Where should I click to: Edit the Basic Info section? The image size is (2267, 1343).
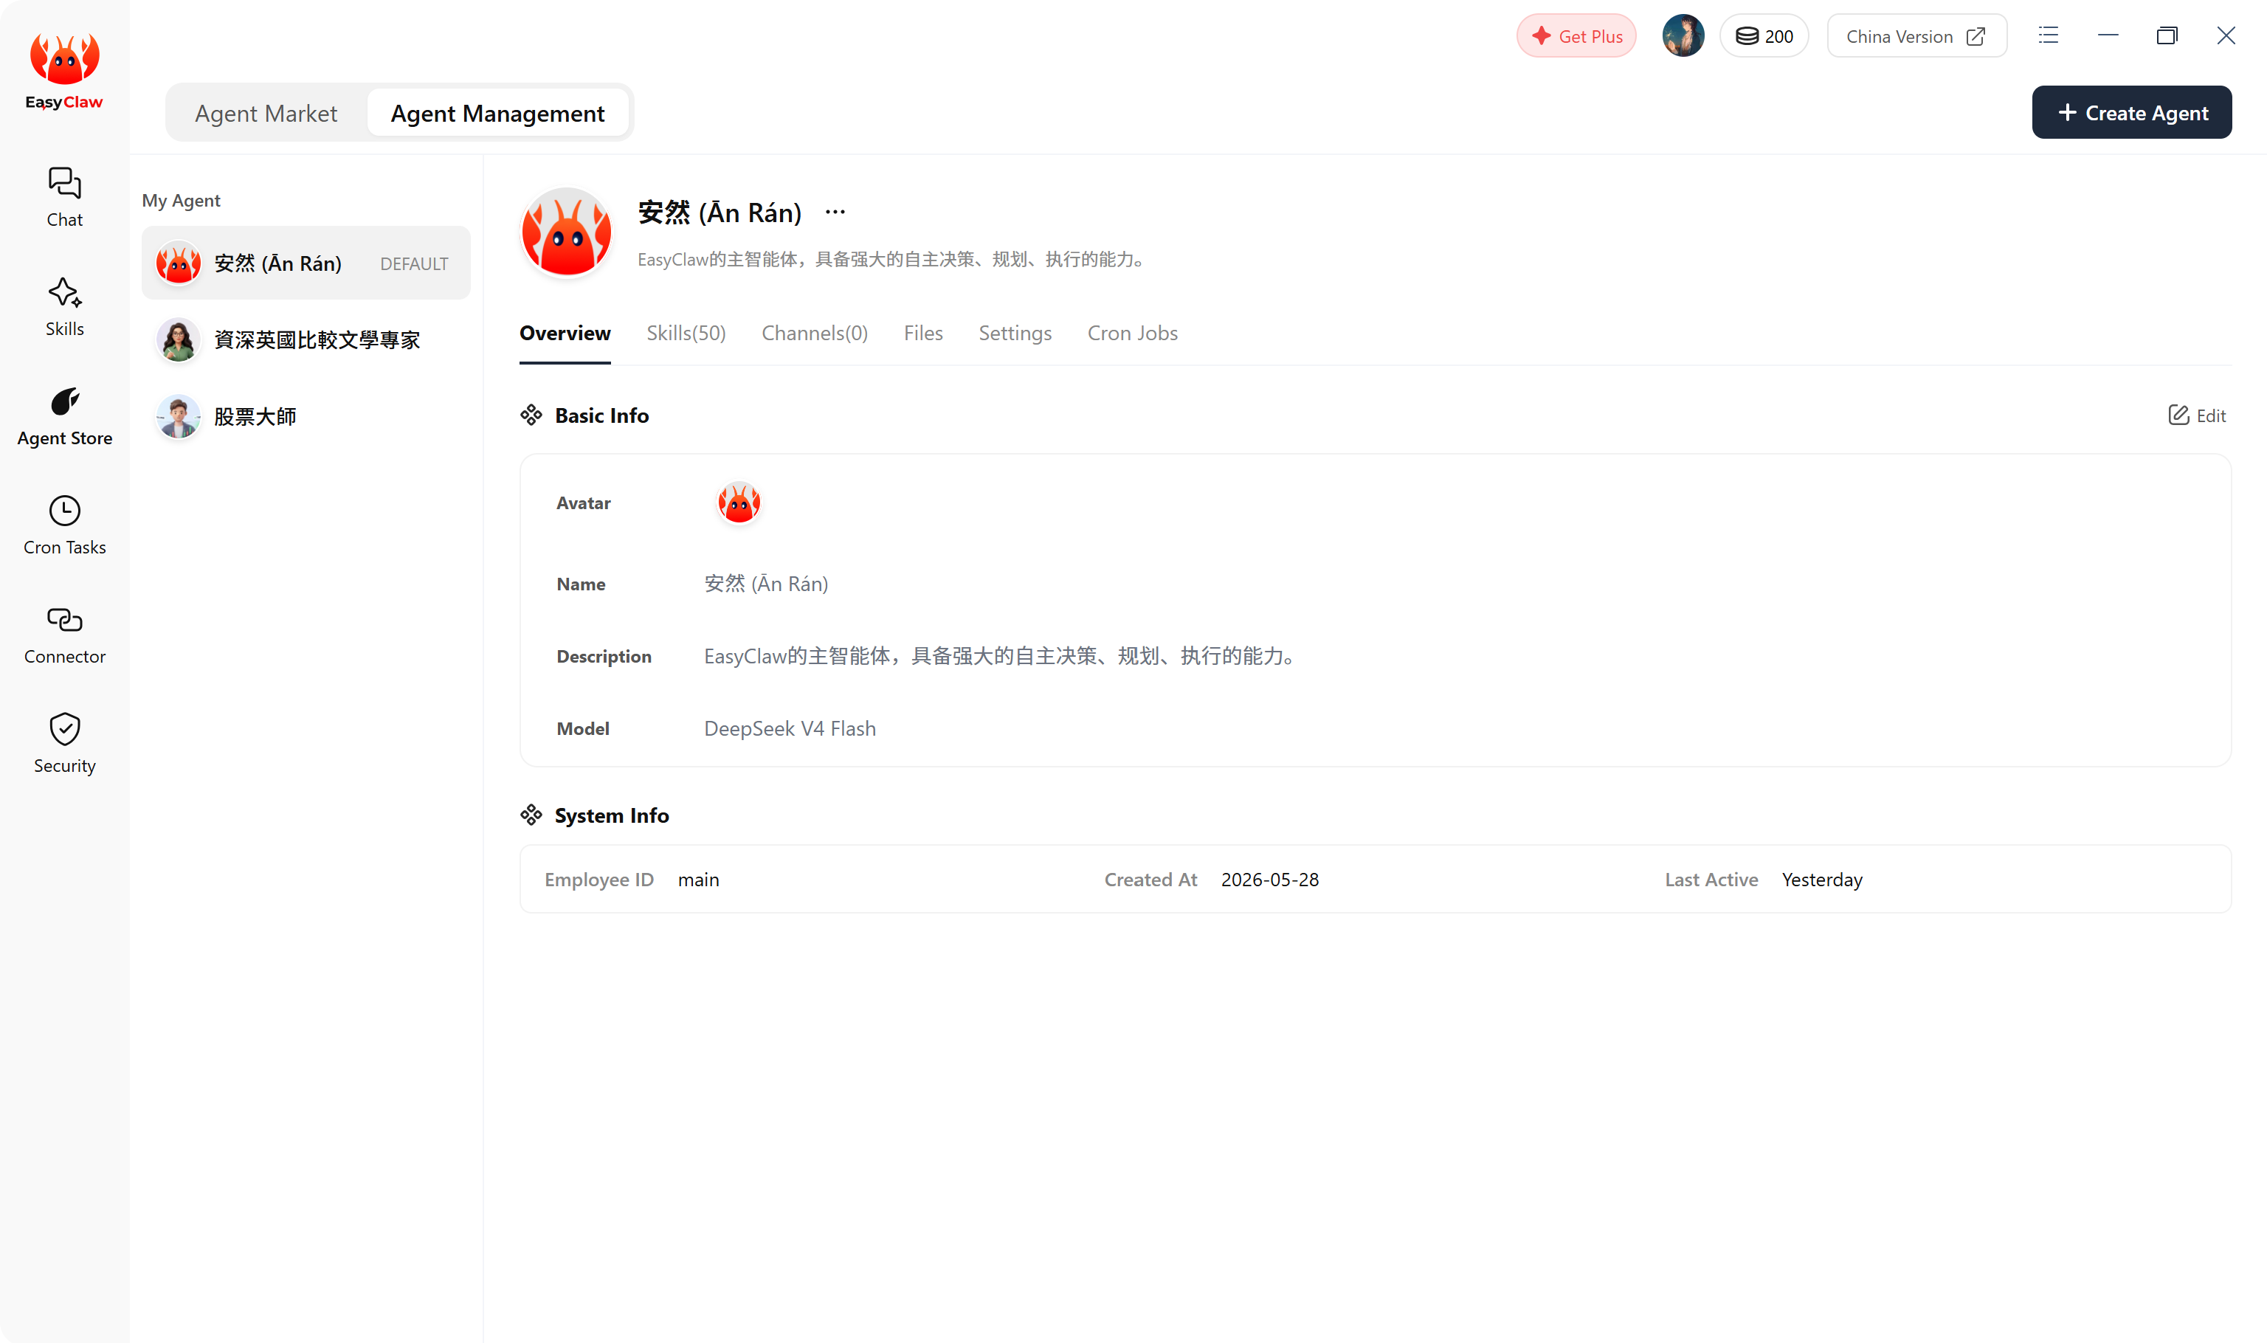pos(2196,415)
